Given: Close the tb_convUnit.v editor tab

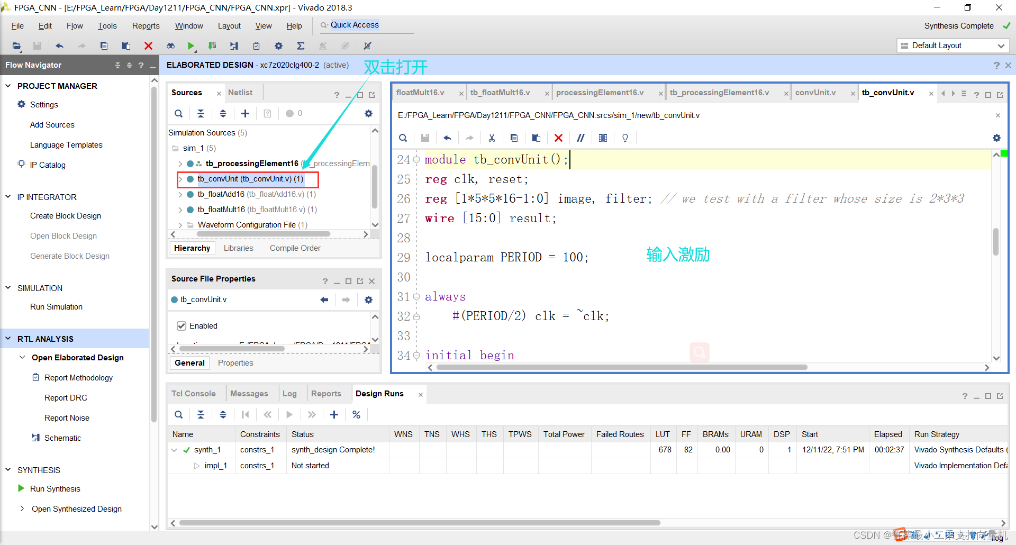Looking at the screenshot, I should [931, 93].
